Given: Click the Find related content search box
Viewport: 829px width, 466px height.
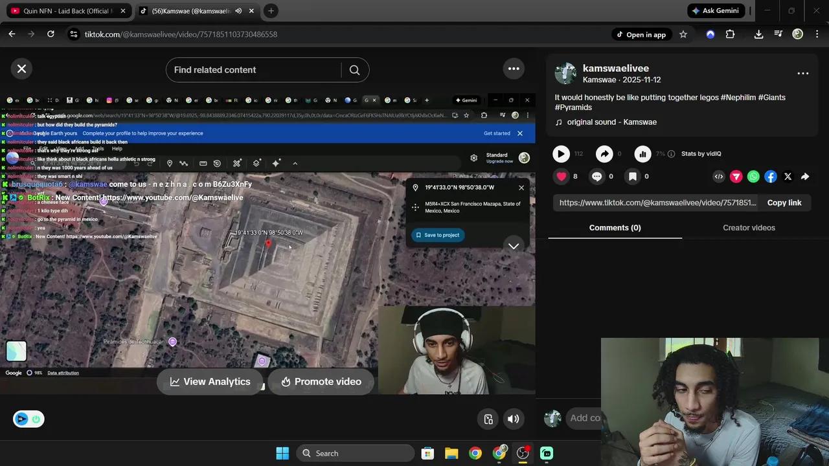Looking at the screenshot, I should (x=253, y=70).
